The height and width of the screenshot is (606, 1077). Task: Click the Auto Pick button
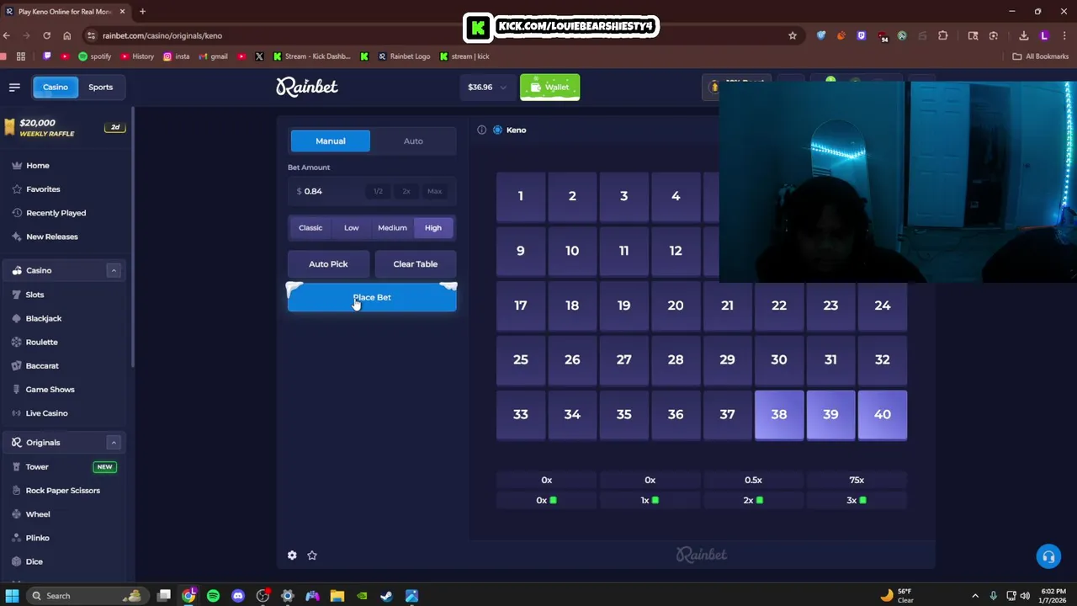pos(328,263)
